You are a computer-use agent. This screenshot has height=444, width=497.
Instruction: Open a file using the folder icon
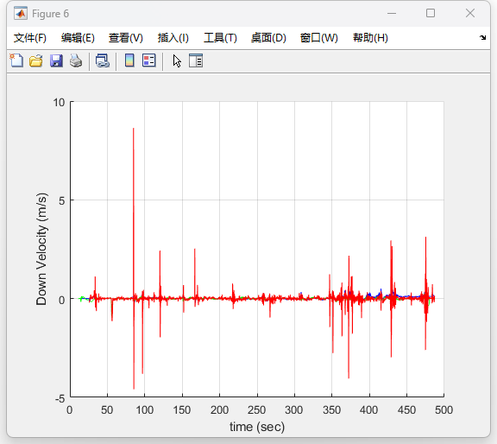[36, 60]
